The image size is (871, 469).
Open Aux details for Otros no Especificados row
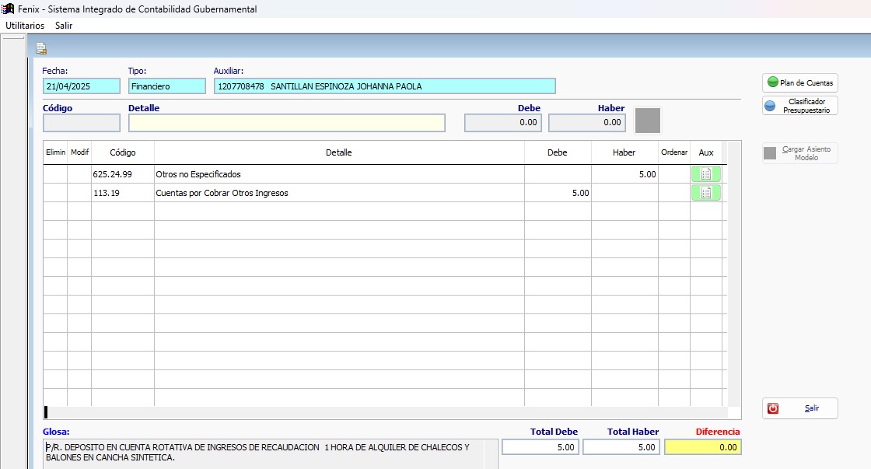pyautogui.click(x=705, y=174)
